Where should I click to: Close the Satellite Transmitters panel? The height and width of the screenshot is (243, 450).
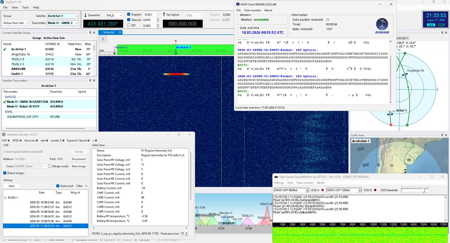[94, 80]
